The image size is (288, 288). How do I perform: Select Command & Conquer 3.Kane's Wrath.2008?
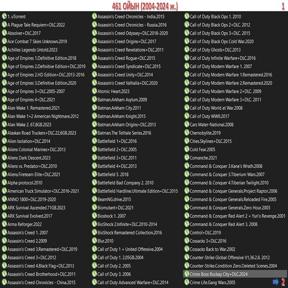tap(226, 166)
